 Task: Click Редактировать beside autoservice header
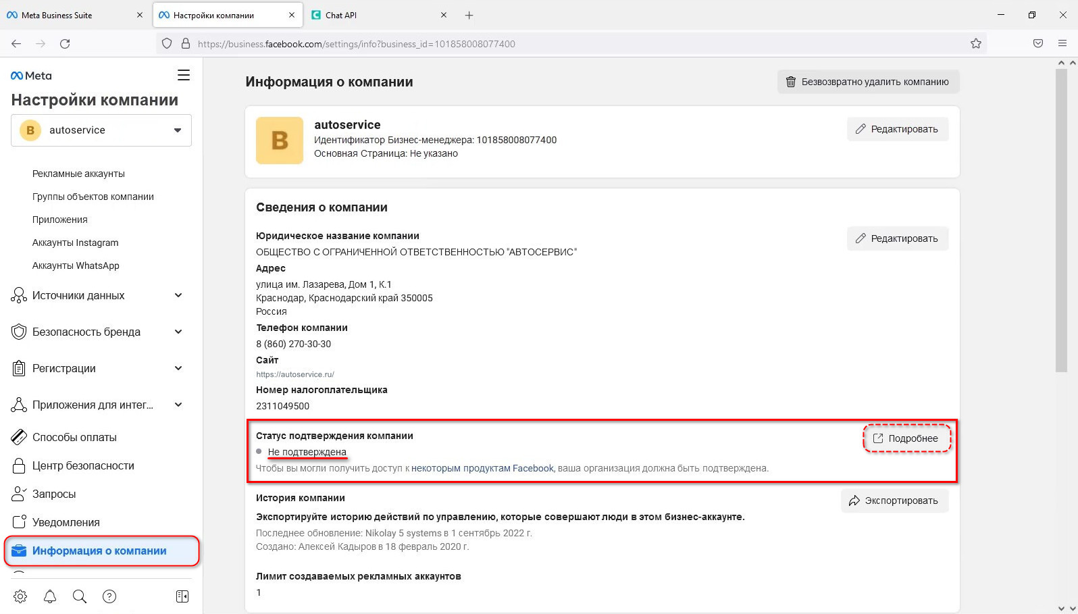coord(898,129)
